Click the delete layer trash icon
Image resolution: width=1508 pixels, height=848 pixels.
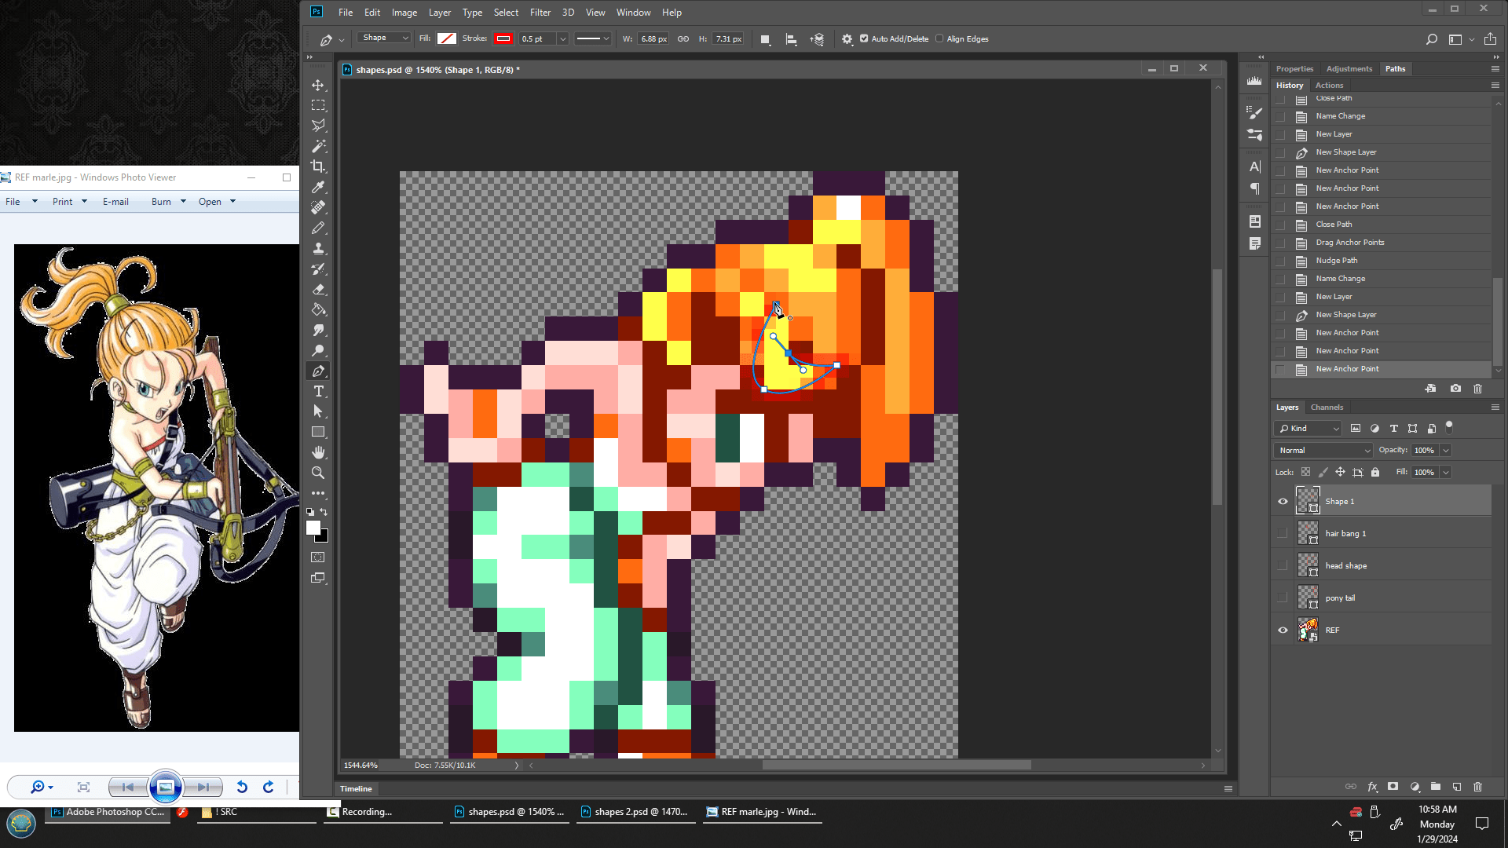(1477, 786)
